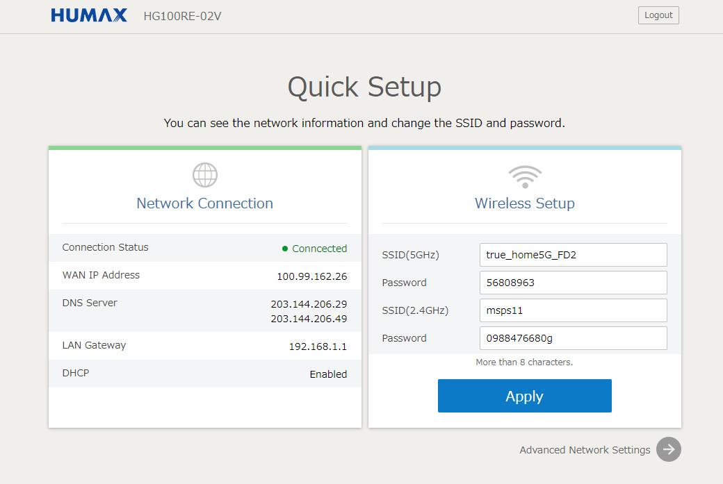Open Advanced Network Settings arrow icon

pyautogui.click(x=669, y=449)
